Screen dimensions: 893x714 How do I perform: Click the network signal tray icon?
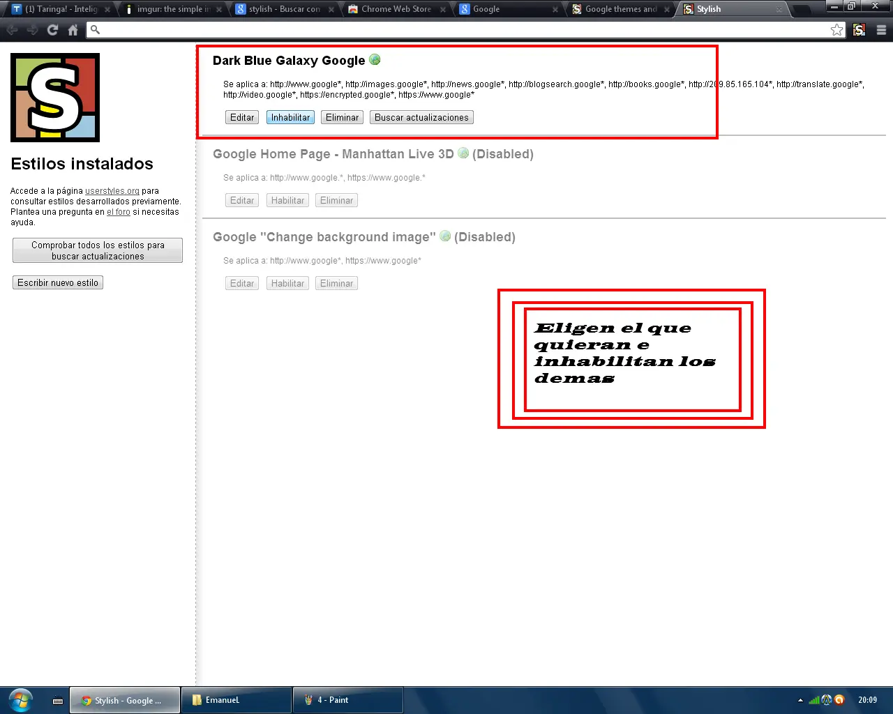pos(814,700)
